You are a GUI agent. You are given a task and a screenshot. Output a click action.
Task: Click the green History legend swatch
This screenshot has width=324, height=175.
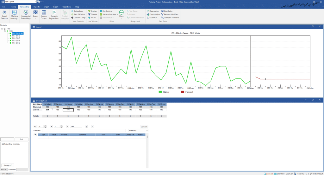pyautogui.click(x=160, y=92)
